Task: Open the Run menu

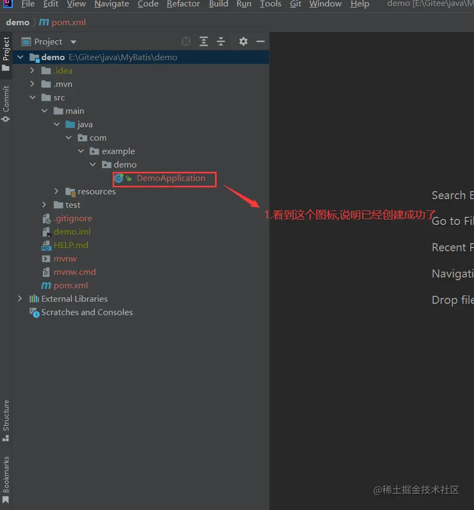Action: [x=244, y=4]
